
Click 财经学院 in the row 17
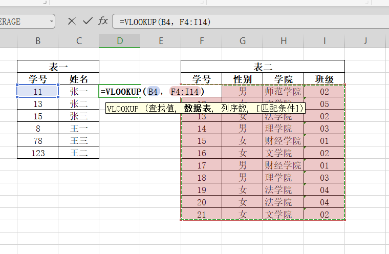(284, 165)
